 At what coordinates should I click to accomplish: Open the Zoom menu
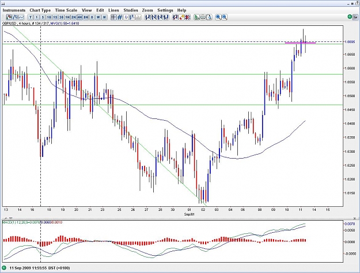click(147, 10)
